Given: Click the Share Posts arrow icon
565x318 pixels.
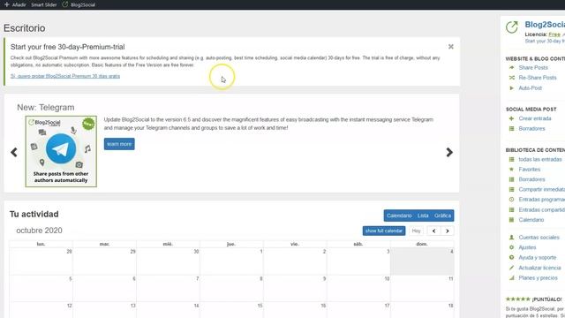Looking at the screenshot, I should click(511, 67).
